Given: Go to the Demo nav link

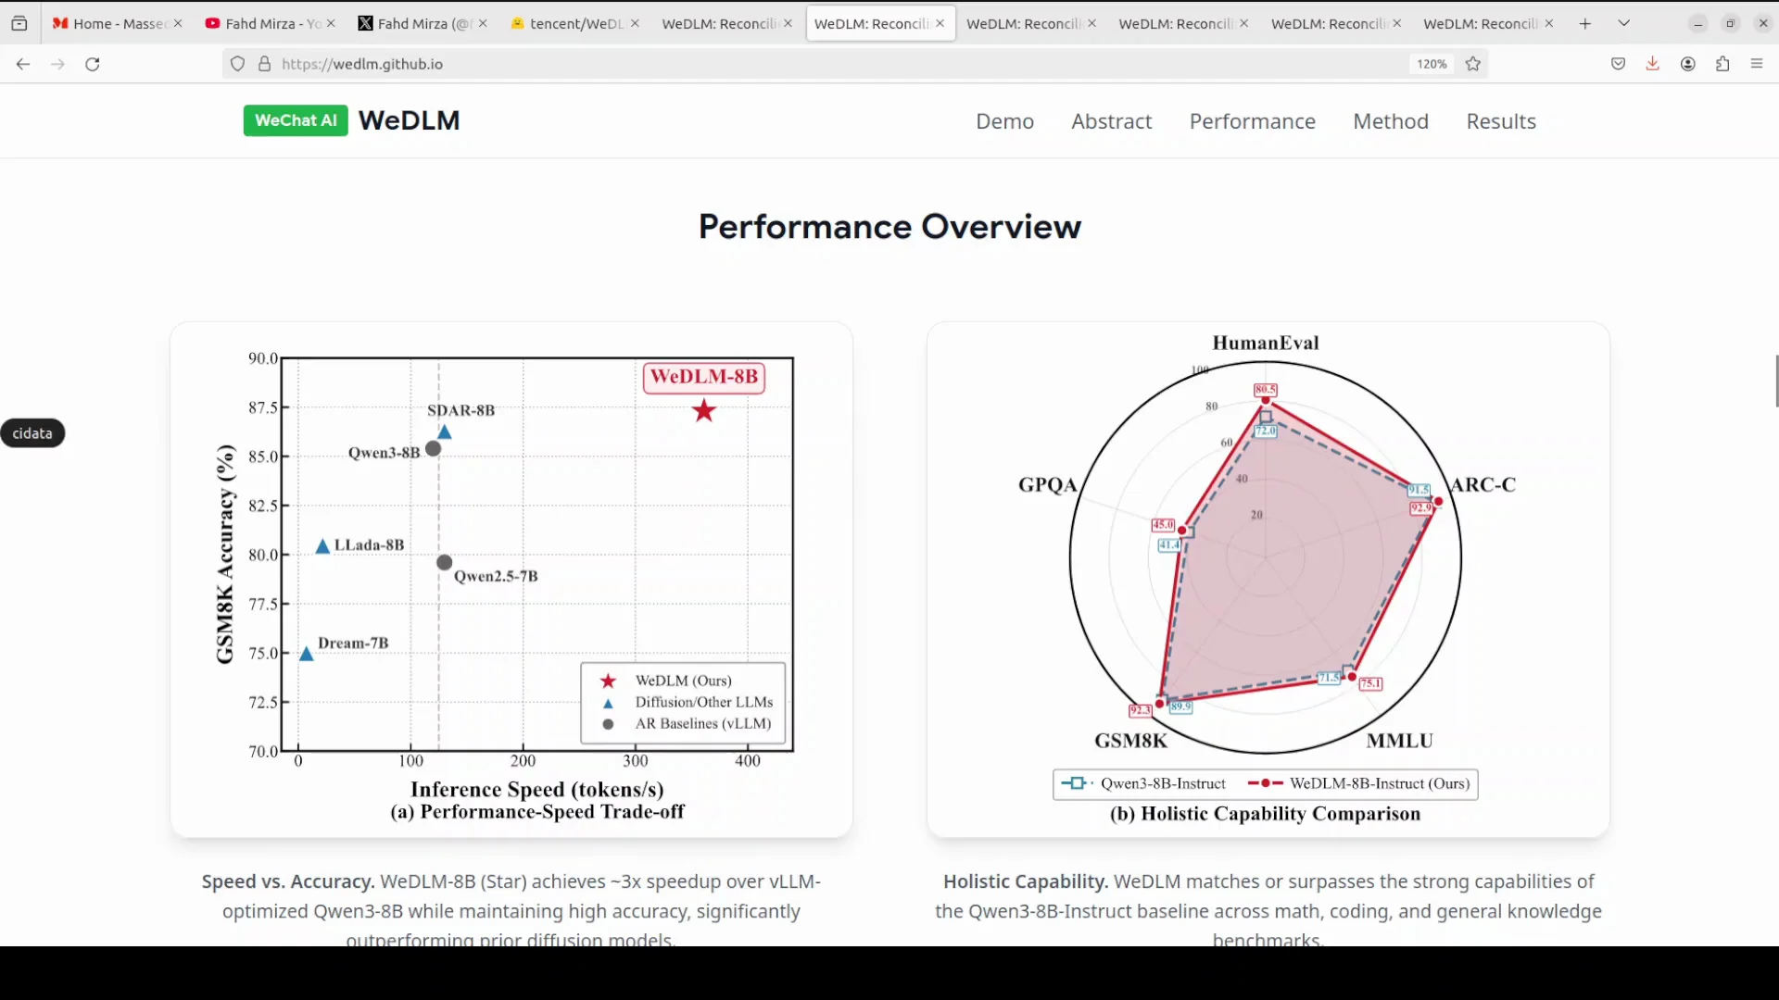Looking at the screenshot, I should pyautogui.click(x=1004, y=121).
